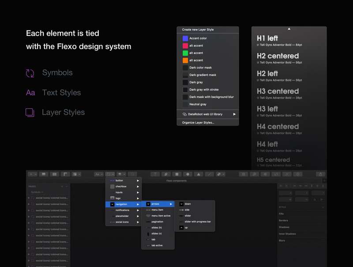Image resolution: width=353 pixels, height=267 pixels.
Task: Select the Text tool in the toolbar
Action: click(155, 174)
